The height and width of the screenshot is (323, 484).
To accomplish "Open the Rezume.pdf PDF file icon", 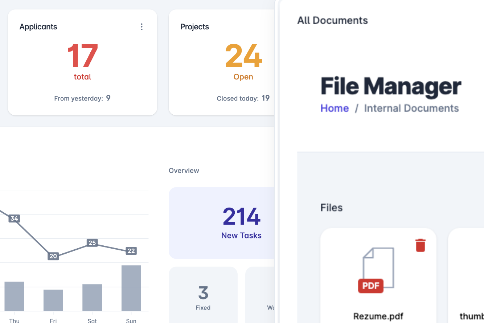I will tap(376, 270).
